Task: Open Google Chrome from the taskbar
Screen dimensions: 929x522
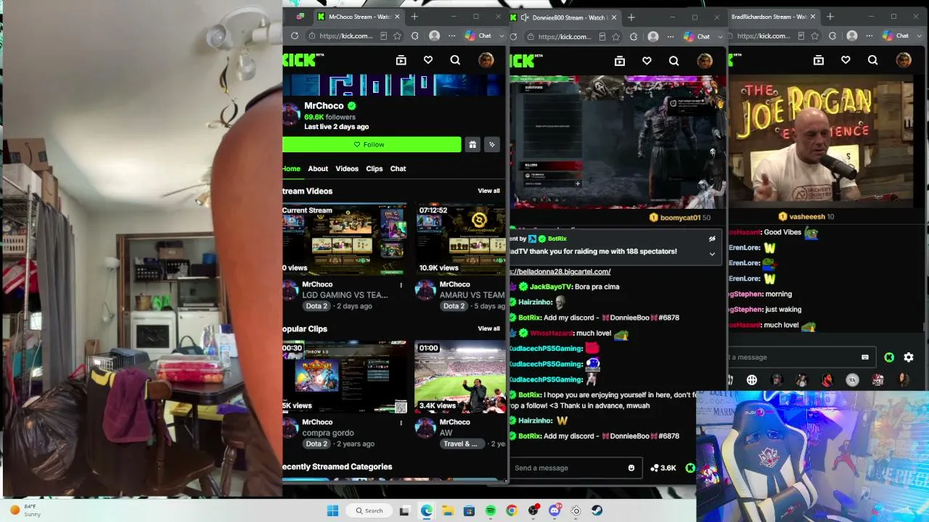Action: (x=512, y=510)
